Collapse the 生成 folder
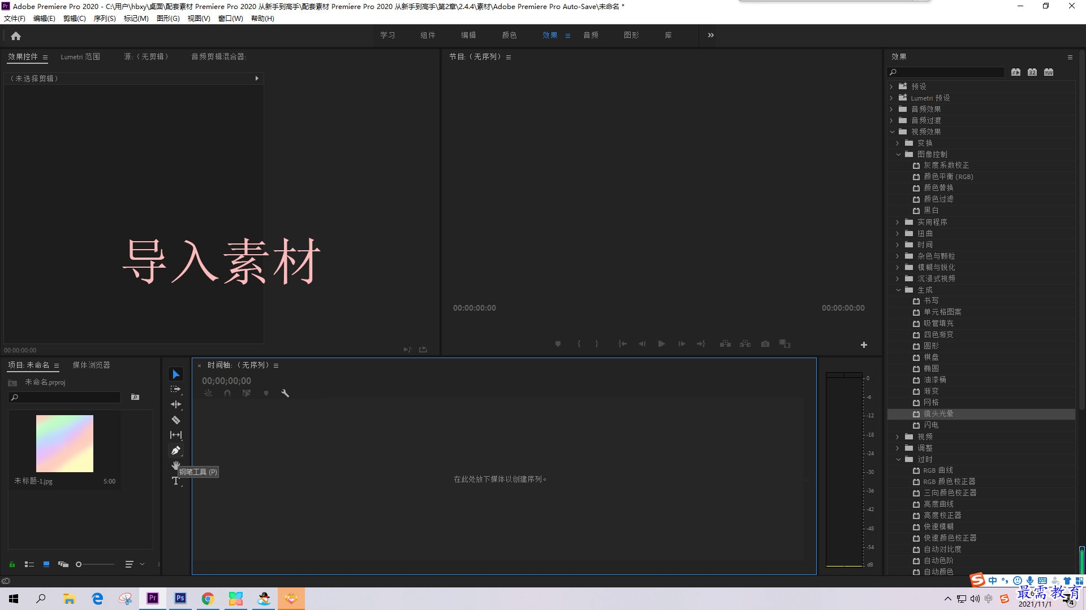1086x610 pixels. (x=898, y=290)
